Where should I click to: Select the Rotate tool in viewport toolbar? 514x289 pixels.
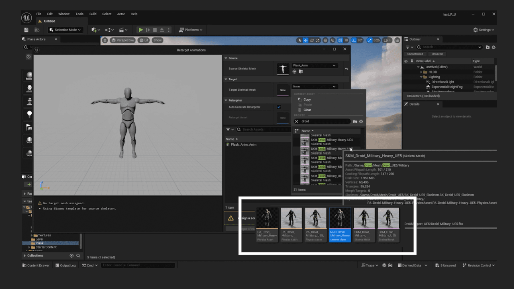(x=312, y=40)
